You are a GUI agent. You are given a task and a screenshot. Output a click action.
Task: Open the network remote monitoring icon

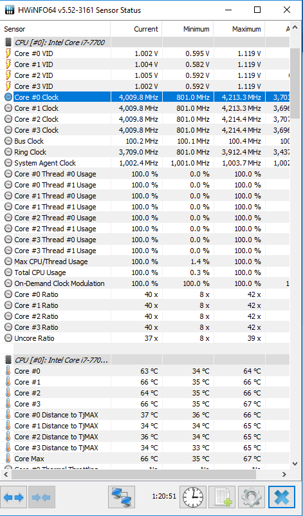122,497
